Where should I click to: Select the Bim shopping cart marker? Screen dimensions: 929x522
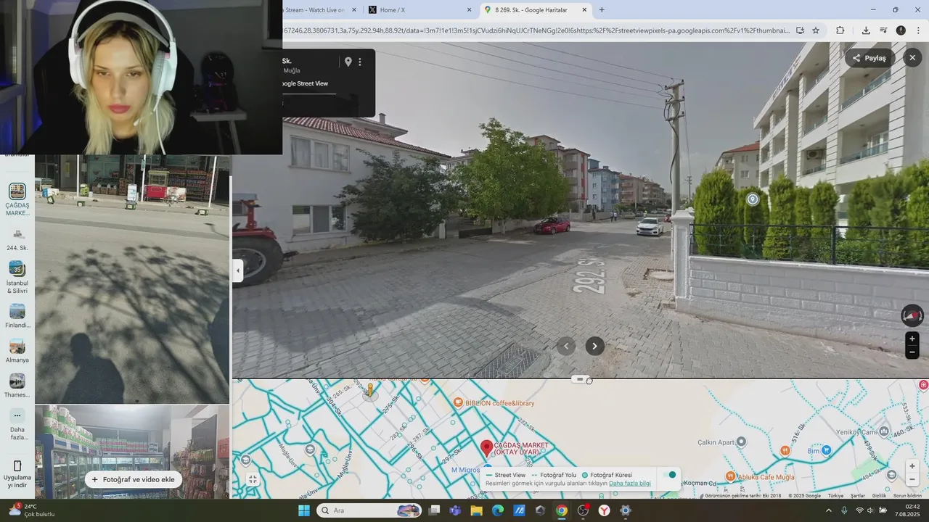826,450
